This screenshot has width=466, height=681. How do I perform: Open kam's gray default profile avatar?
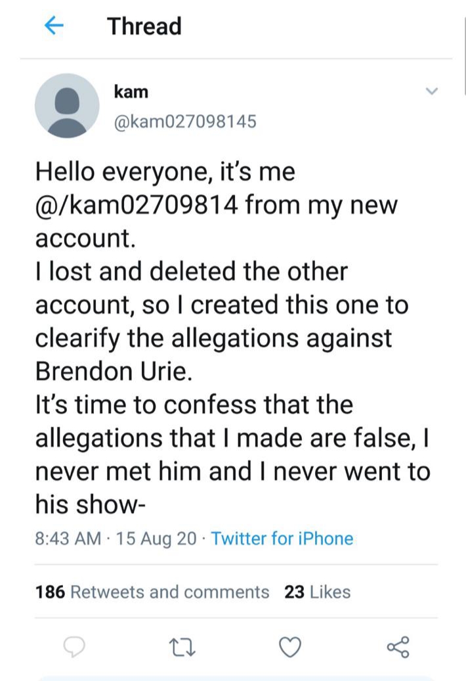[67, 105]
